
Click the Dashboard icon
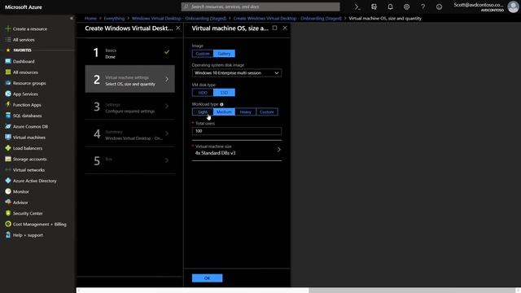click(8, 61)
